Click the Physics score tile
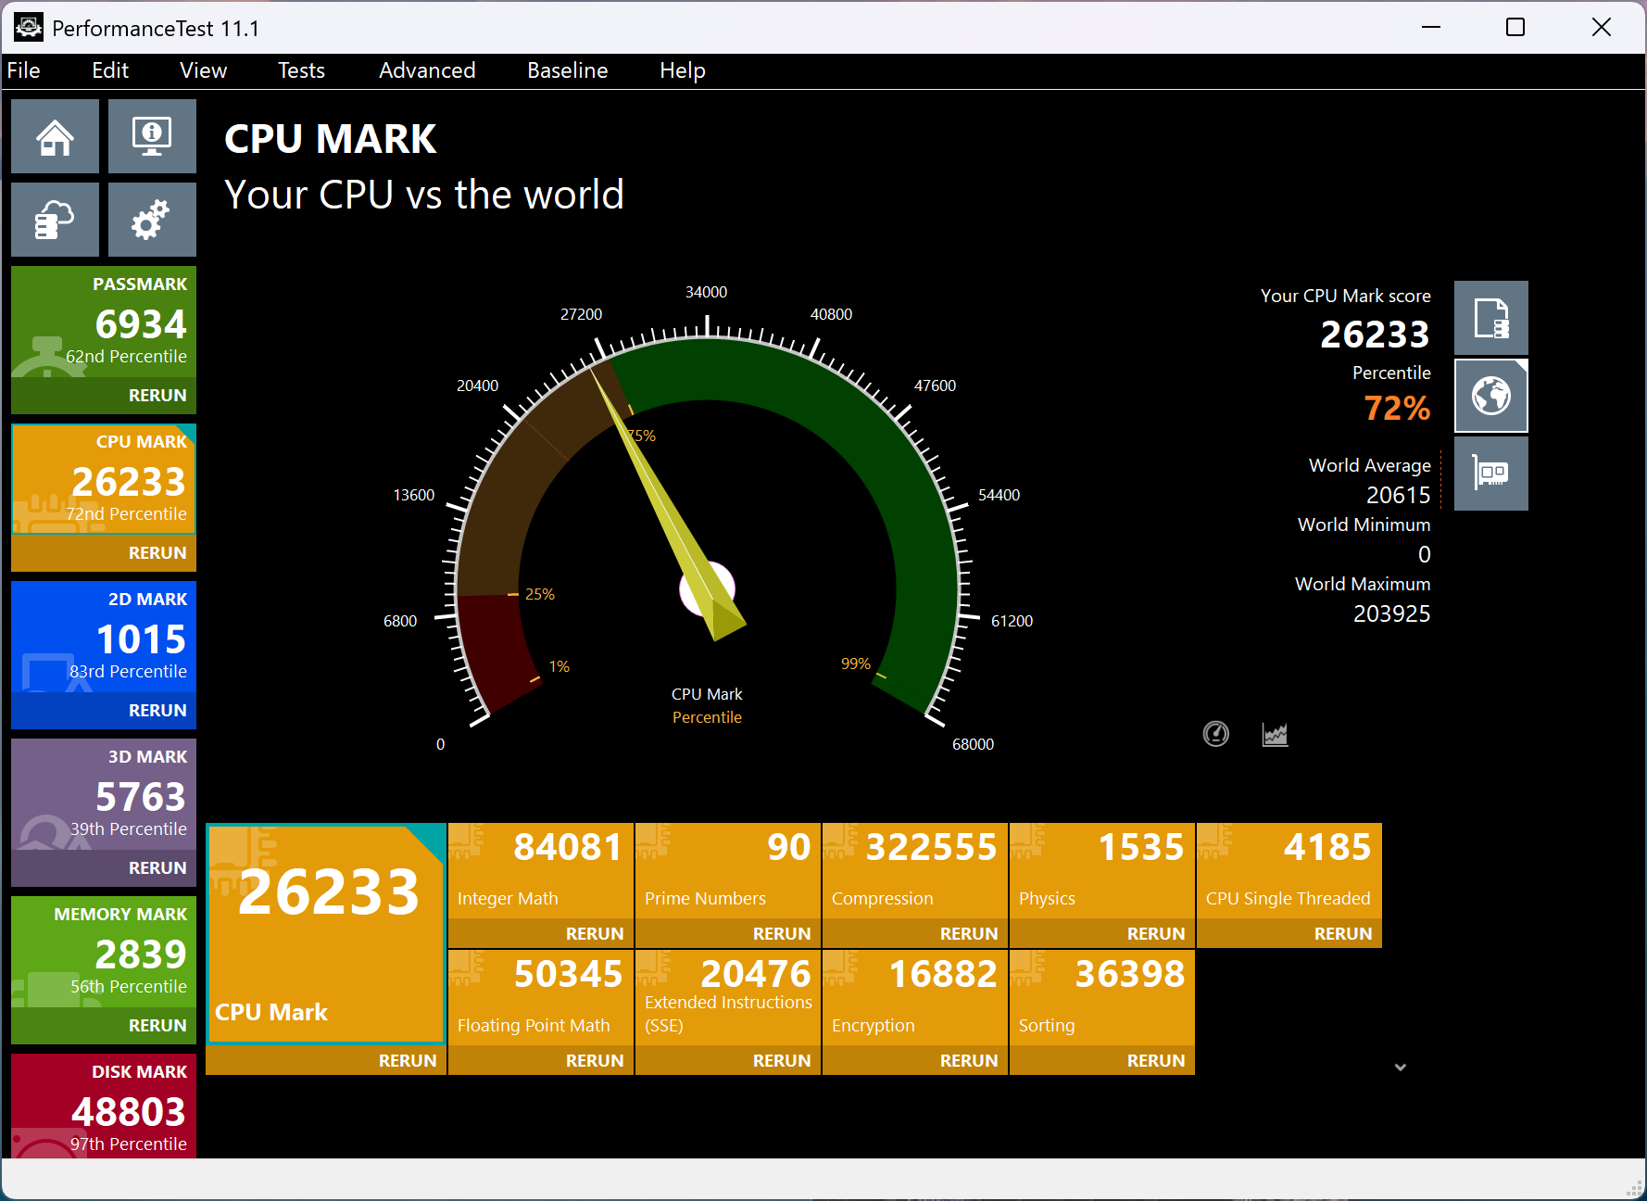Viewport: 1647px width, 1201px height. coord(1101,871)
